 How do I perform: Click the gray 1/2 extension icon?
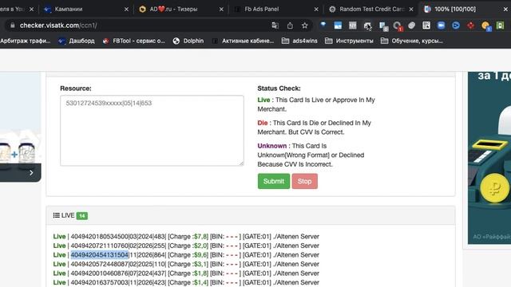coord(353,25)
